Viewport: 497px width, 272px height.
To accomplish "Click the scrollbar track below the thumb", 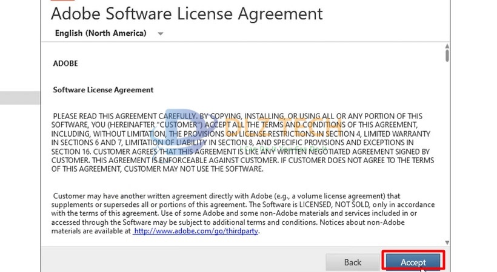I will (447, 151).
